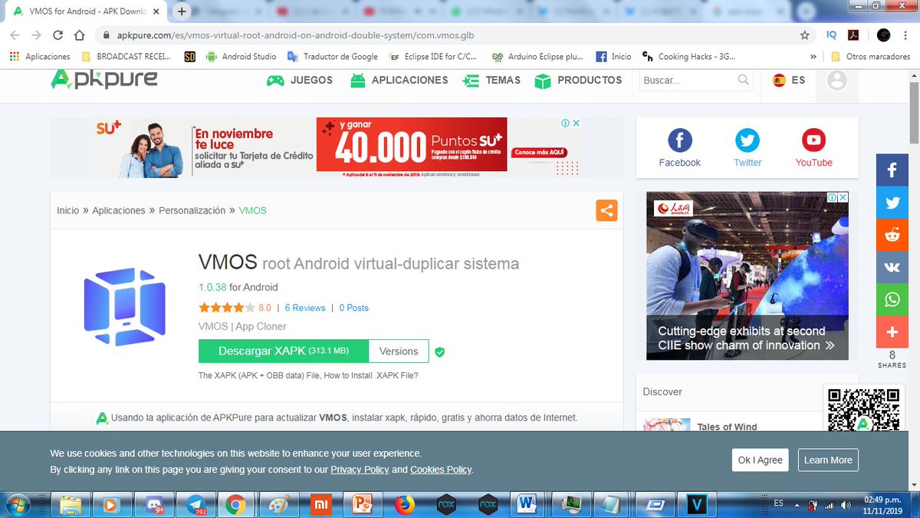
Task: Open the Juegos section
Action: [299, 80]
